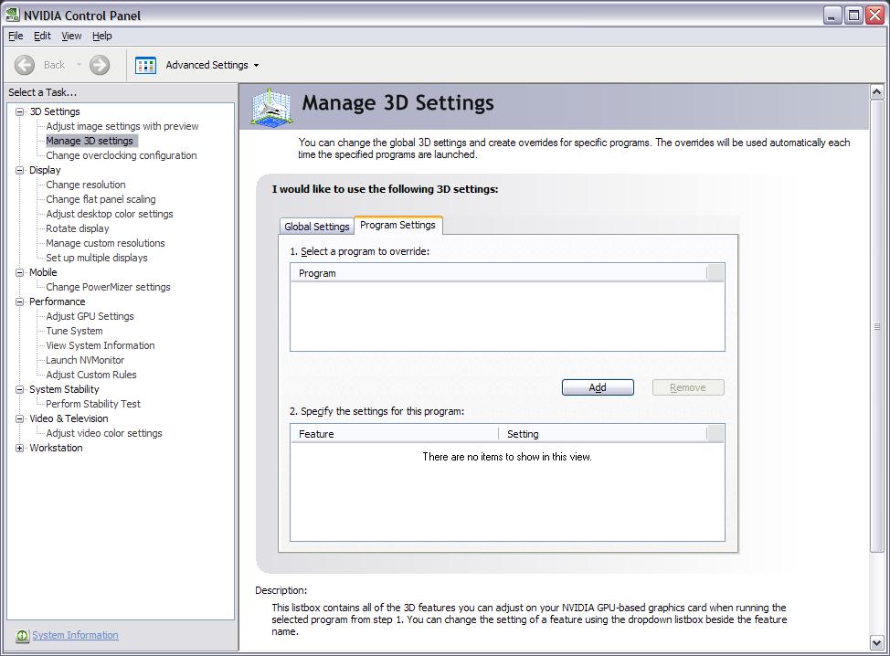The width and height of the screenshot is (890, 656).
Task: Minimize the NVIDIA Control Panel window
Action: pos(832,16)
